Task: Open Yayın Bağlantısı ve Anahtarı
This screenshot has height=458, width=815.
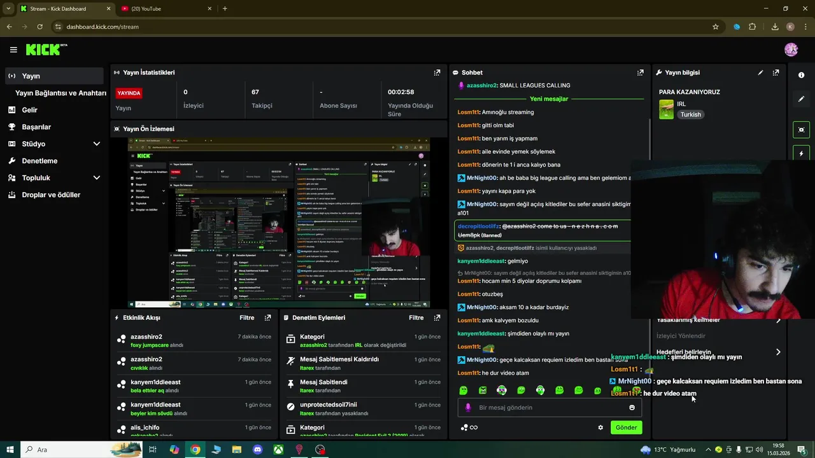Action: tap(60, 93)
